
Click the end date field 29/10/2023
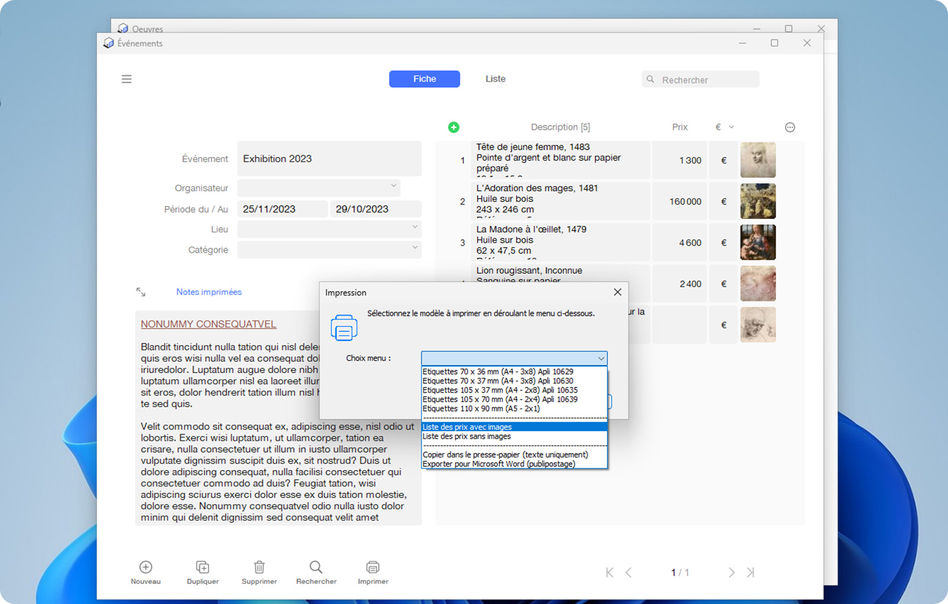pos(376,209)
